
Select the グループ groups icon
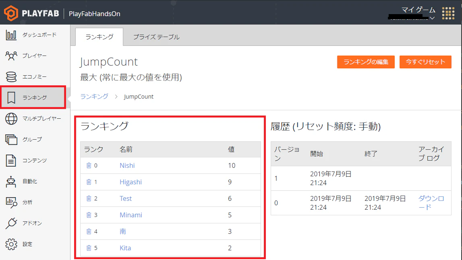[x=11, y=139]
